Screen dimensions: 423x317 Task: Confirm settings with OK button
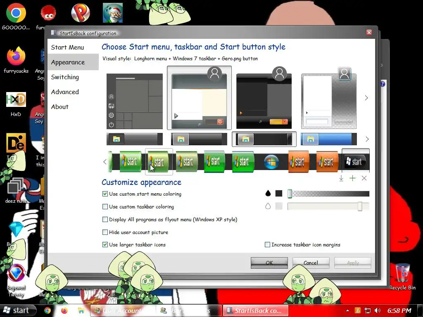pyautogui.click(x=269, y=263)
